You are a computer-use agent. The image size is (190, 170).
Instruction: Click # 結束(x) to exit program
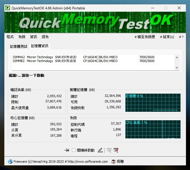coord(167,37)
